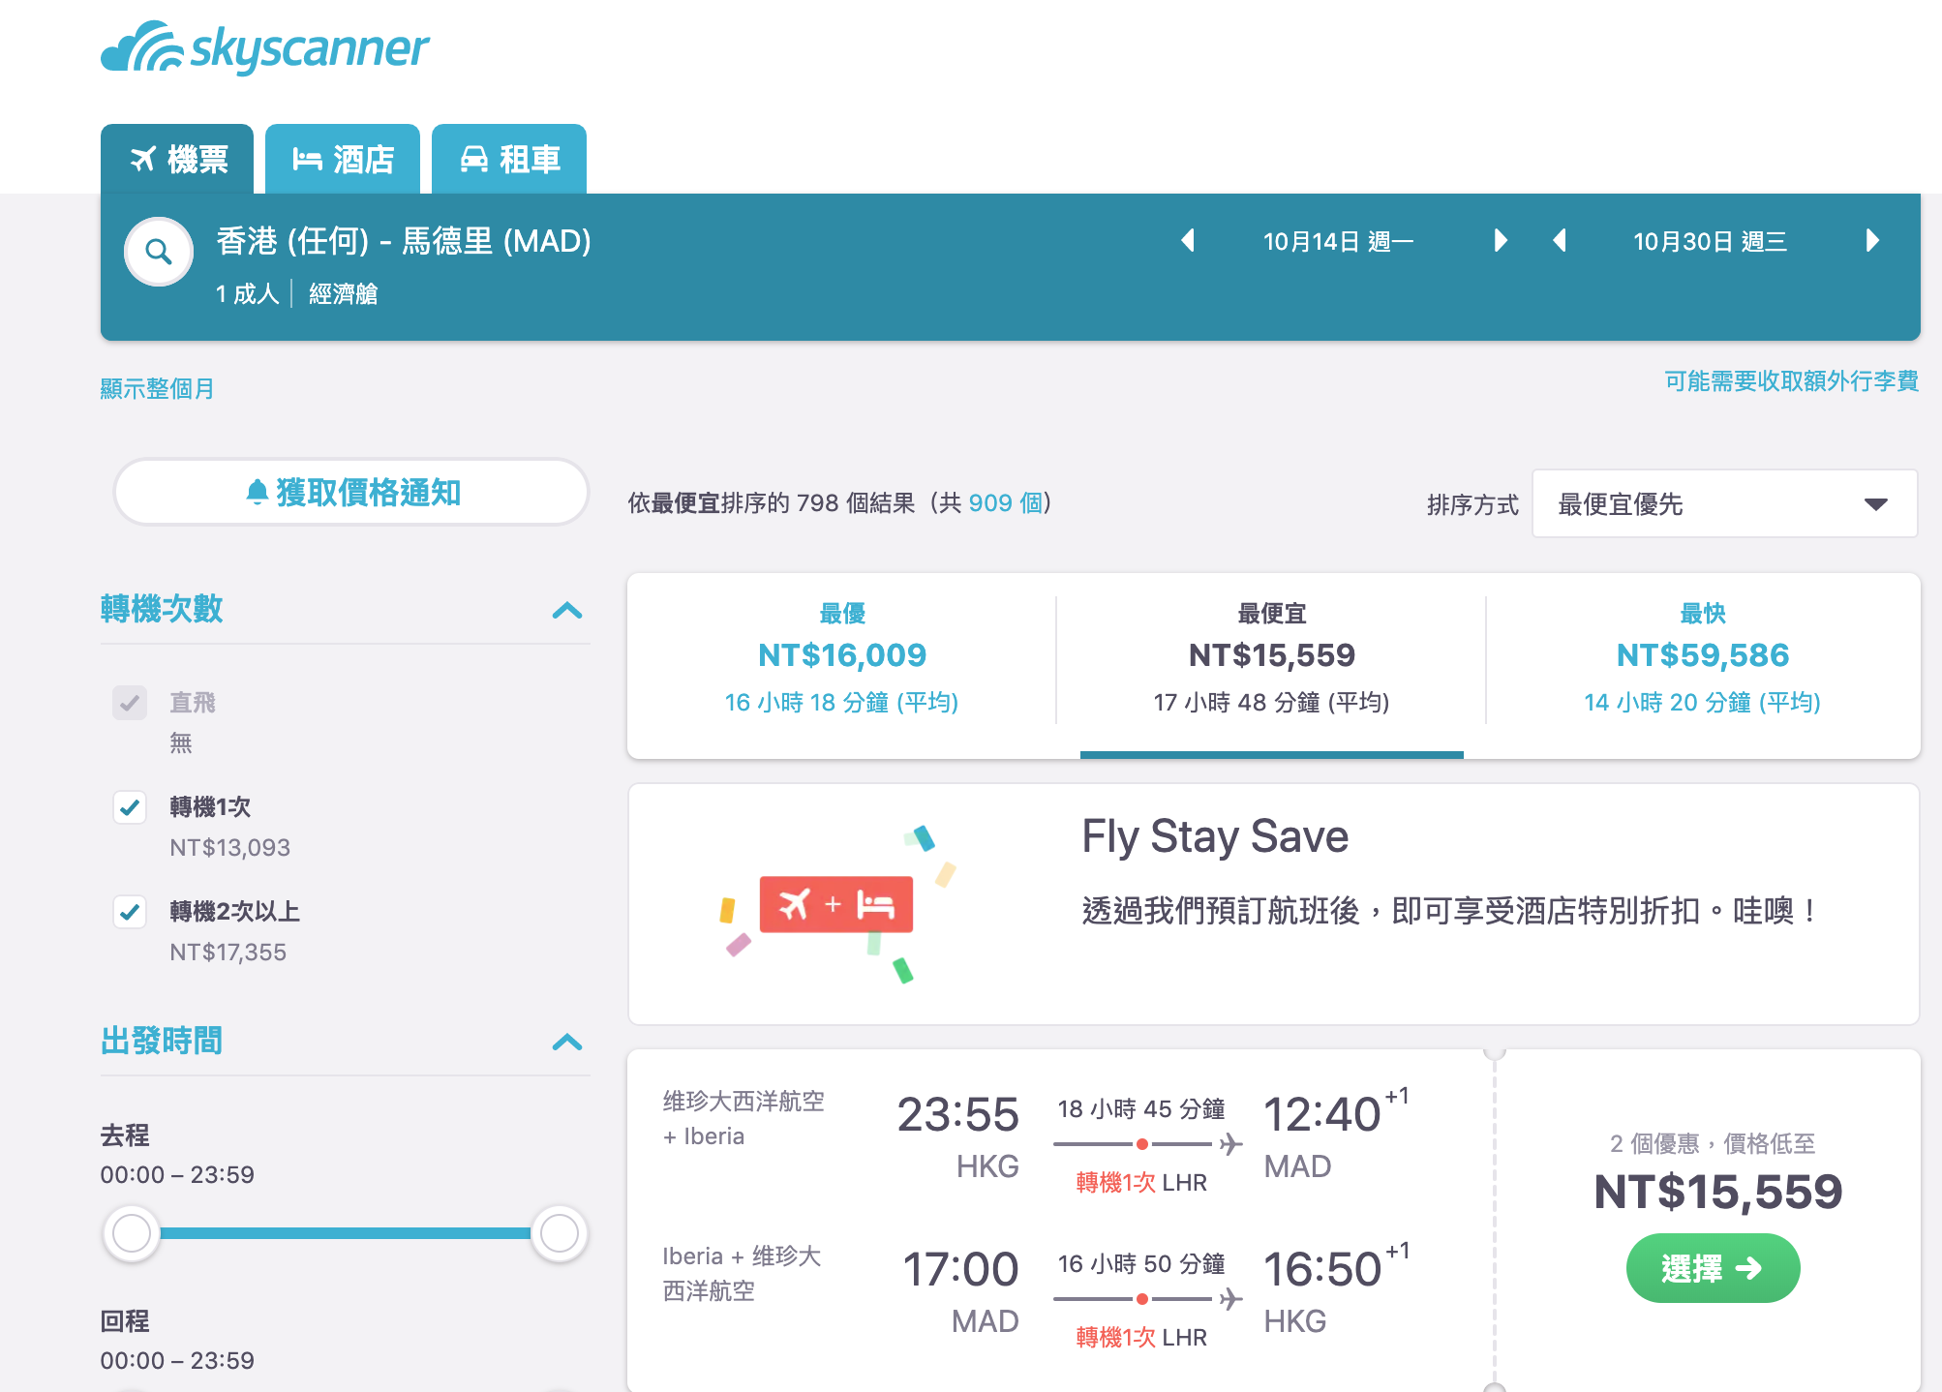Uncheck the 轉機2次以上 filter
The image size is (1942, 1392).
[x=130, y=911]
